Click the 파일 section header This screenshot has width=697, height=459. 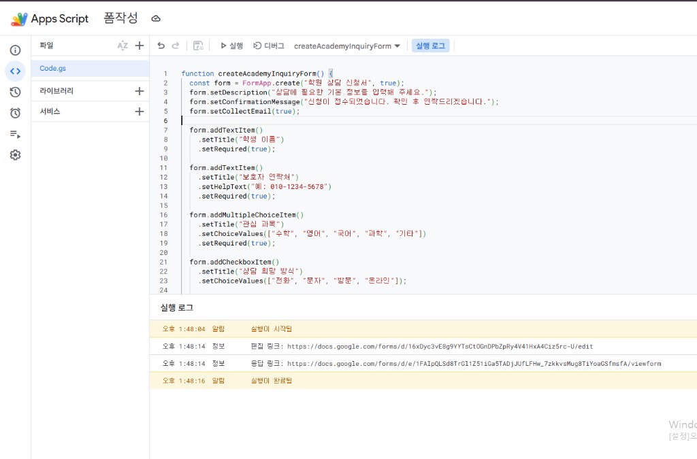tap(46, 46)
